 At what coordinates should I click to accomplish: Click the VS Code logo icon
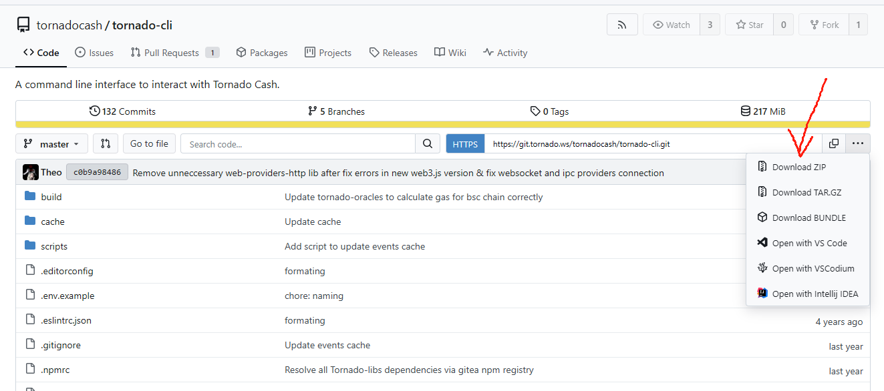pos(762,243)
